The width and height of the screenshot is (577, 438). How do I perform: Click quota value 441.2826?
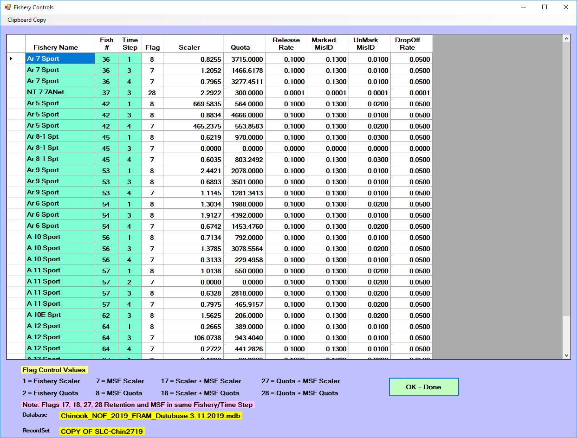[244, 349]
